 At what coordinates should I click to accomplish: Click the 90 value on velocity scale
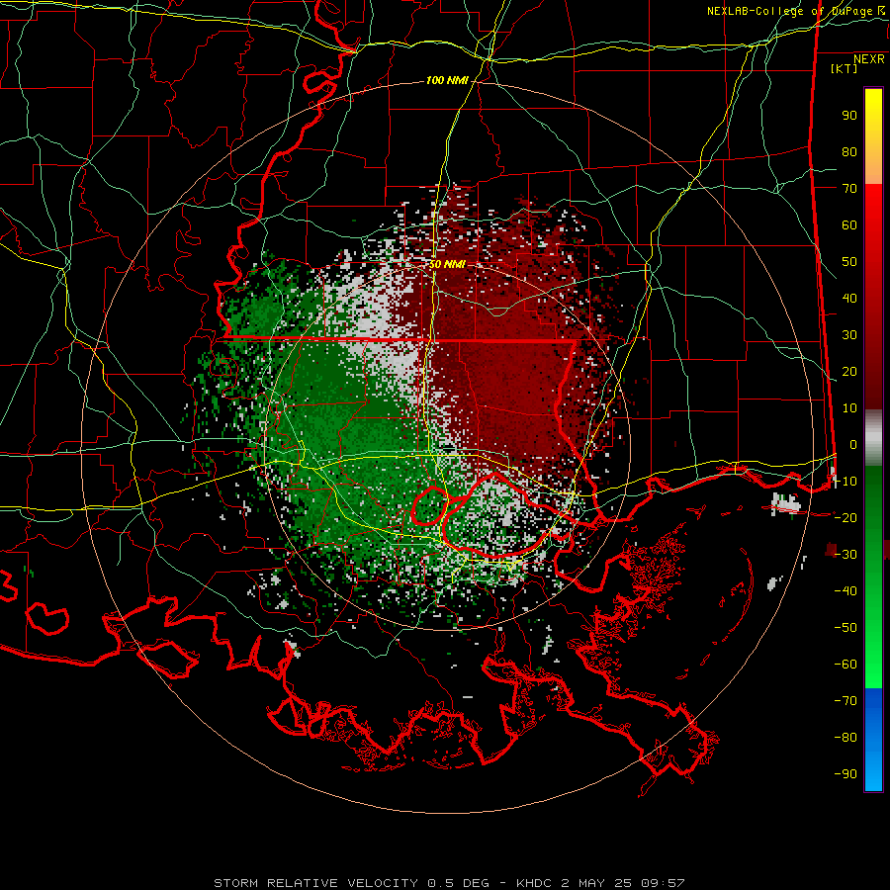(x=849, y=116)
